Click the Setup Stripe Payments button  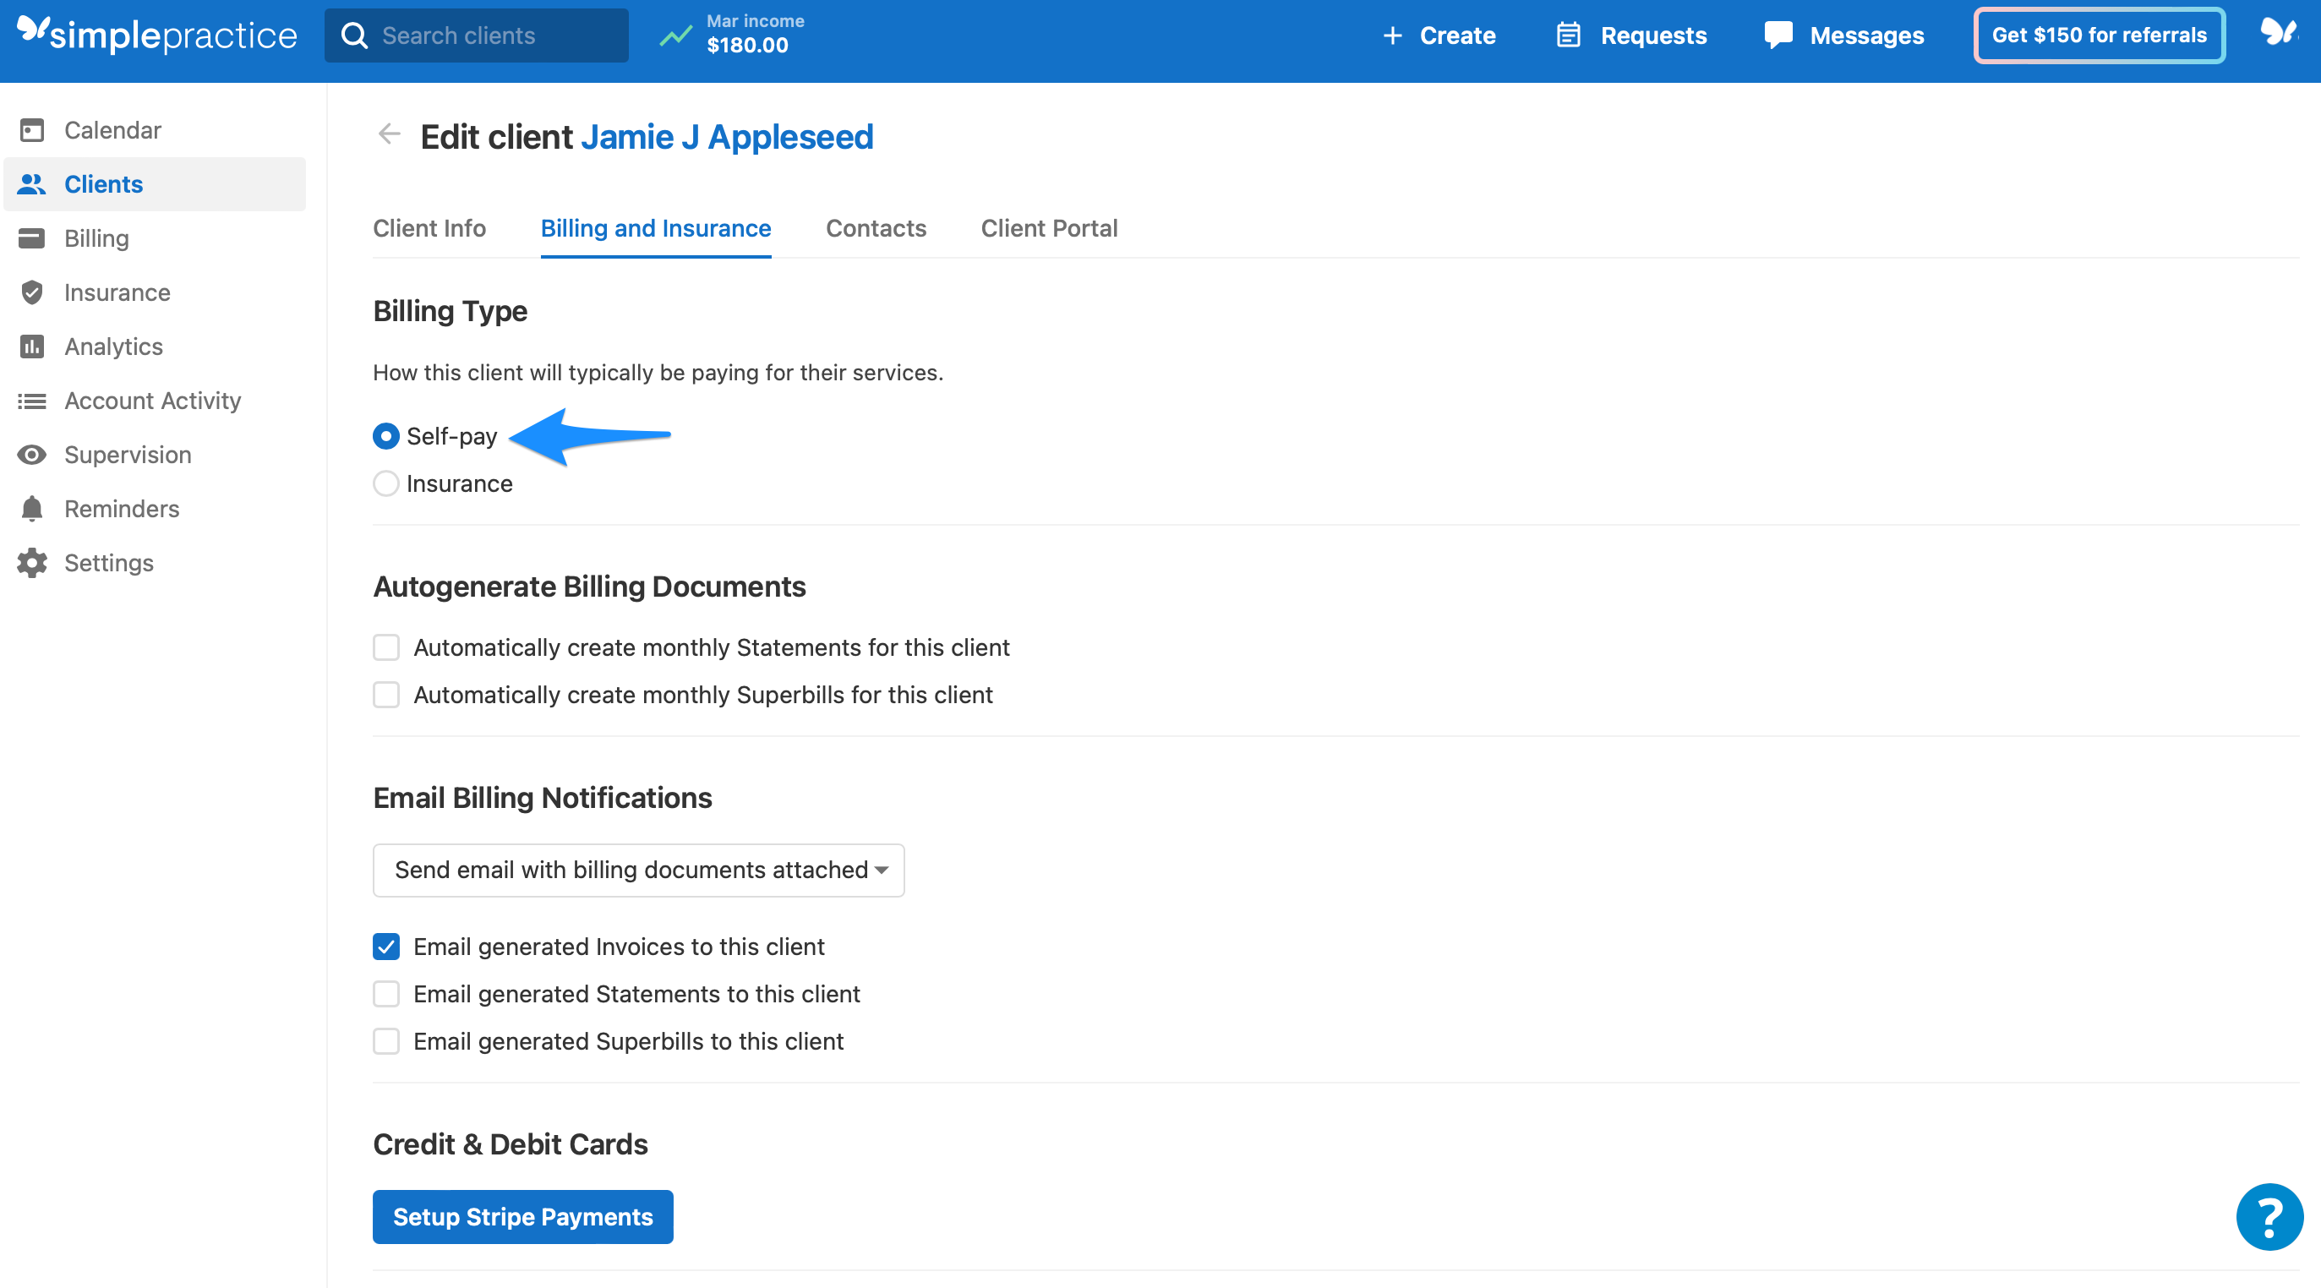pyautogui.click(x=522, y=1217)
